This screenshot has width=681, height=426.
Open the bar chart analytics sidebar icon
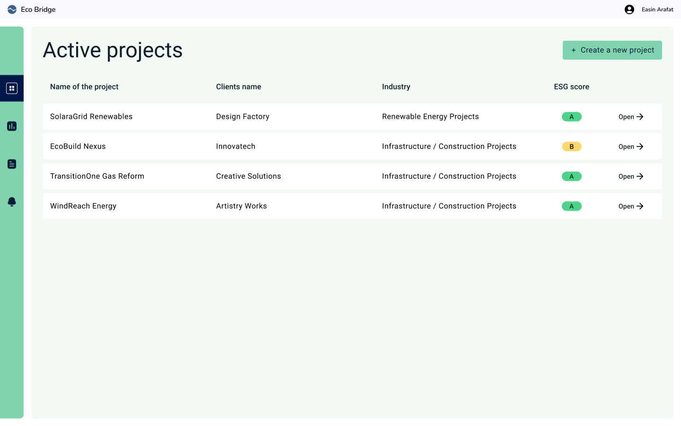(x=12, y=126)
